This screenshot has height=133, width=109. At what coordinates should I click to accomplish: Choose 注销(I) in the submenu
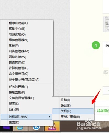point(73,100)
